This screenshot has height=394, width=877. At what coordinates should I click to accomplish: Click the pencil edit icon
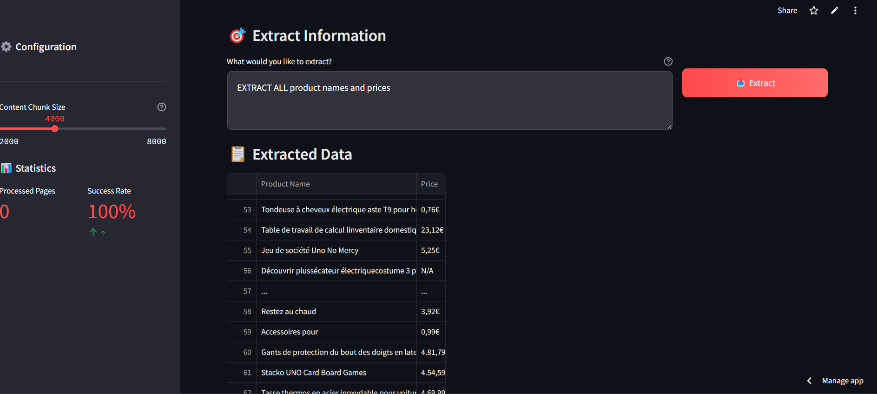coord(835,10)
